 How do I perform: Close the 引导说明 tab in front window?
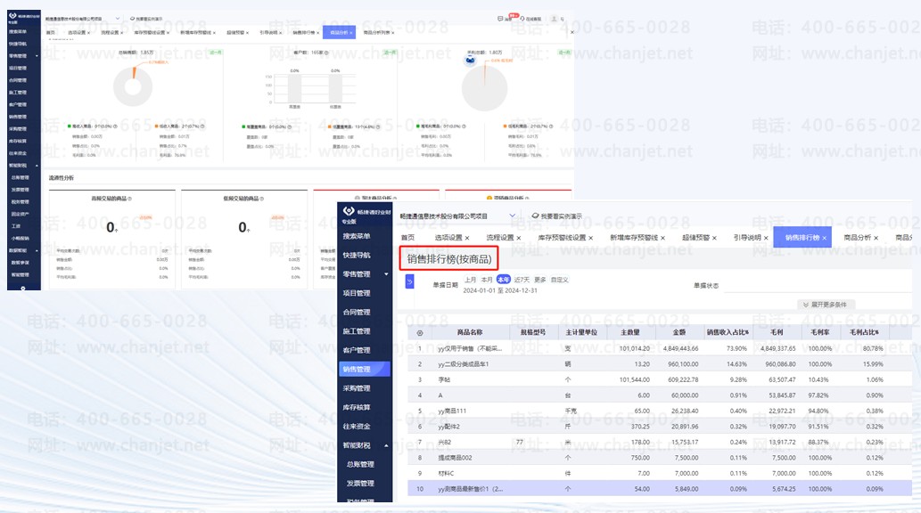pos(766,238)
